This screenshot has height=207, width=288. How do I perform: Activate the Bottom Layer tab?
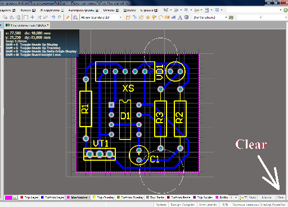[x=52, y=197]
